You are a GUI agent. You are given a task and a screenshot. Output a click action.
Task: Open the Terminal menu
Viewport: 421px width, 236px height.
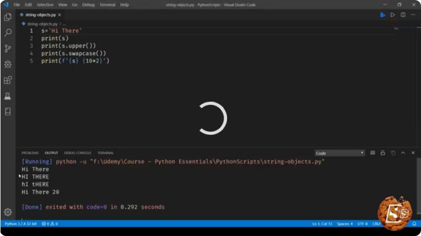tap(108, 5)
